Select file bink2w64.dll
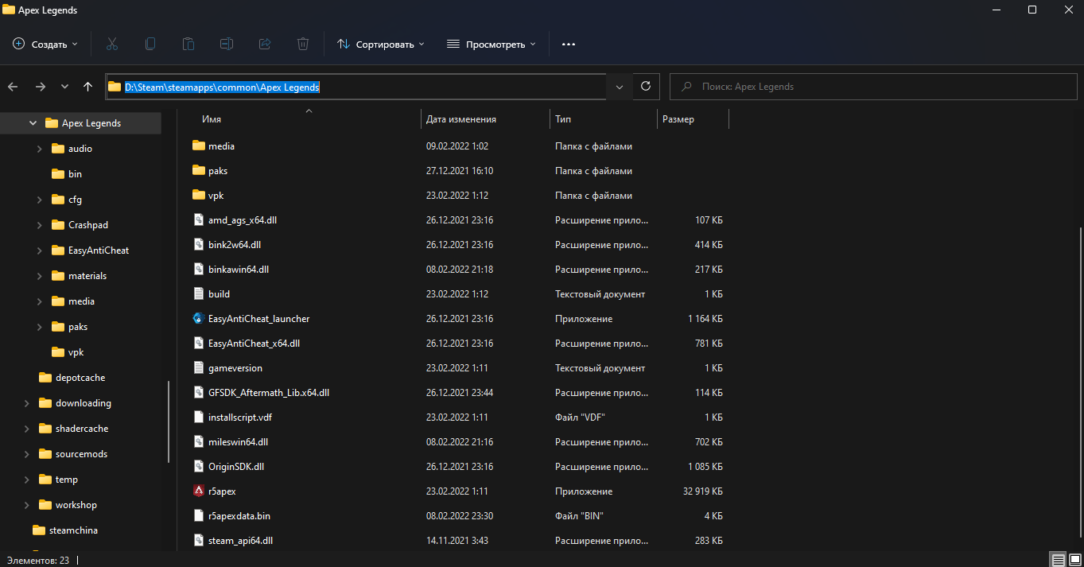This screenshot has height=567, width=1084. (x=234, y=245)
